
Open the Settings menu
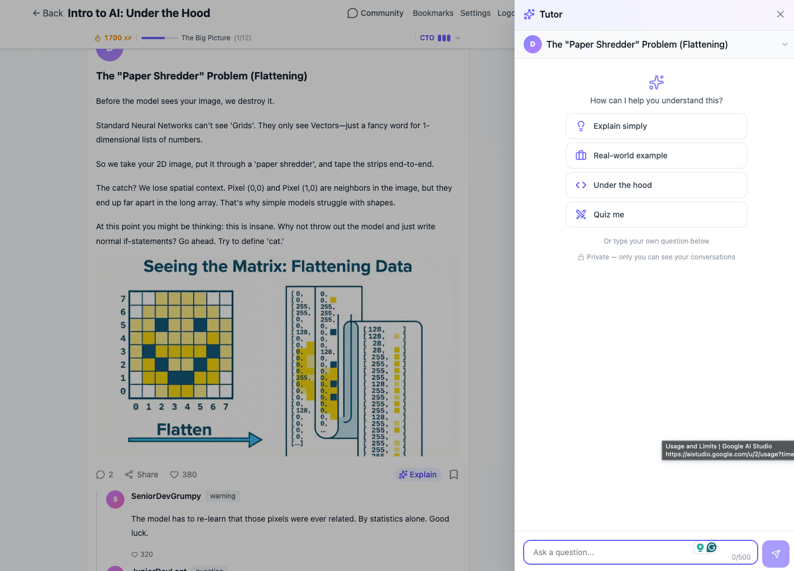(x=475, y=12)
